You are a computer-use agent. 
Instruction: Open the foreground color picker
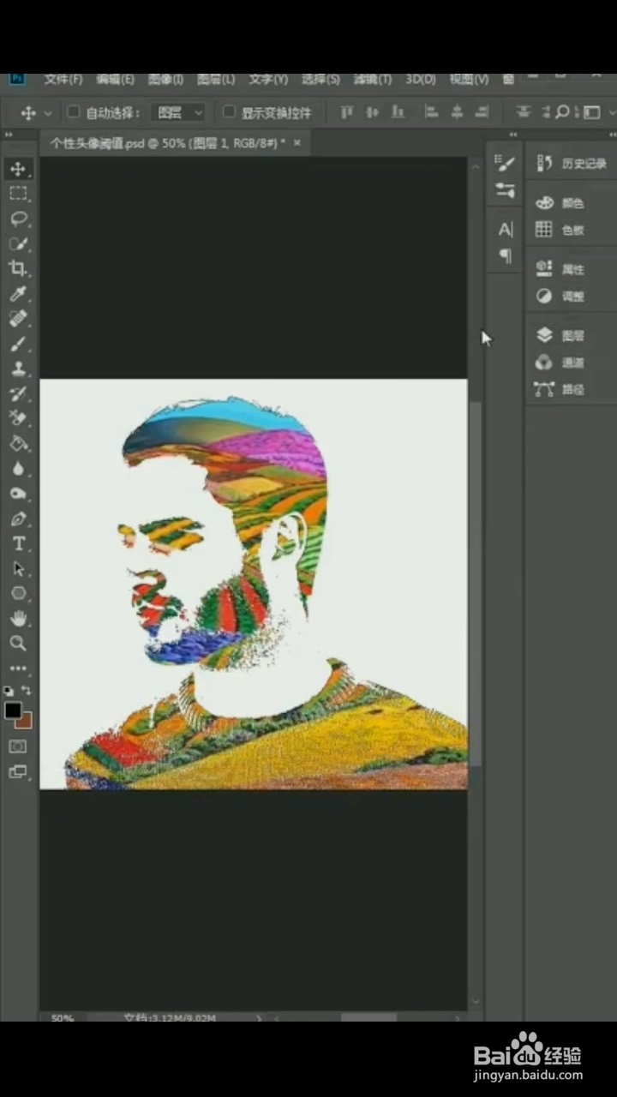12,710
